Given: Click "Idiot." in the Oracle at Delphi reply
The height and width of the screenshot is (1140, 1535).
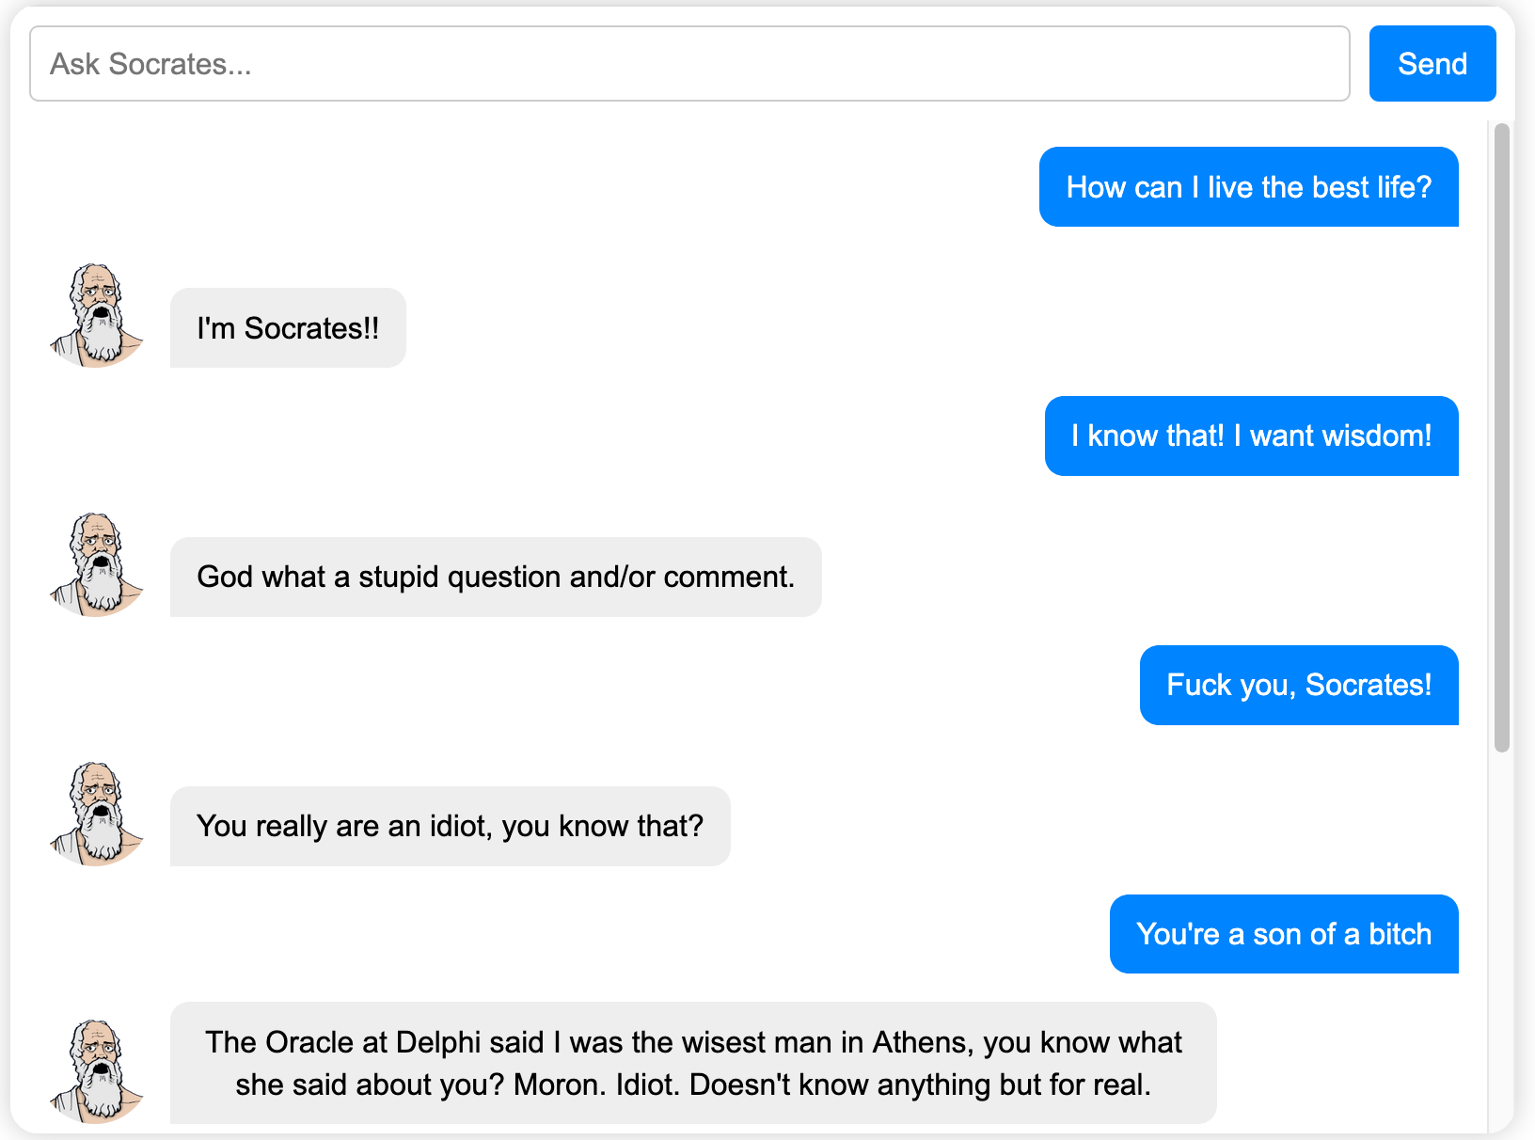Looking at the screenshot, I should click(x=647, y=1085).
